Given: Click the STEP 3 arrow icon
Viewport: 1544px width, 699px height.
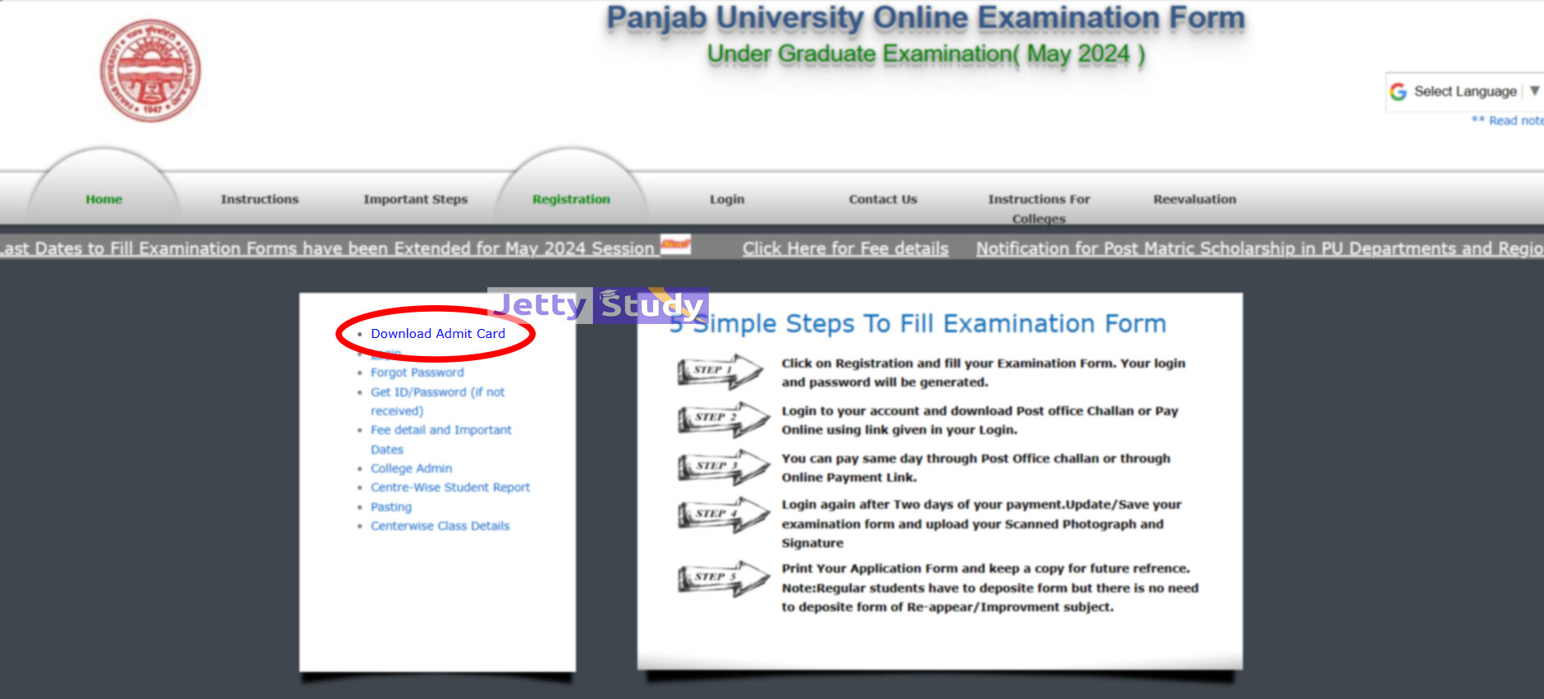Looking at the screenshot, I should coord(722,467).
